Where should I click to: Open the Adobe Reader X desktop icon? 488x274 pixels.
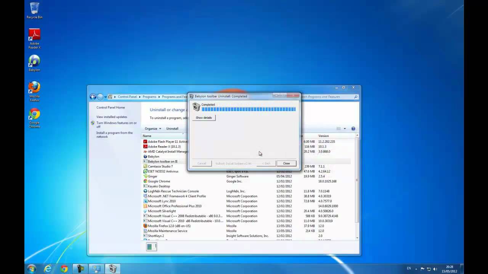34,39
